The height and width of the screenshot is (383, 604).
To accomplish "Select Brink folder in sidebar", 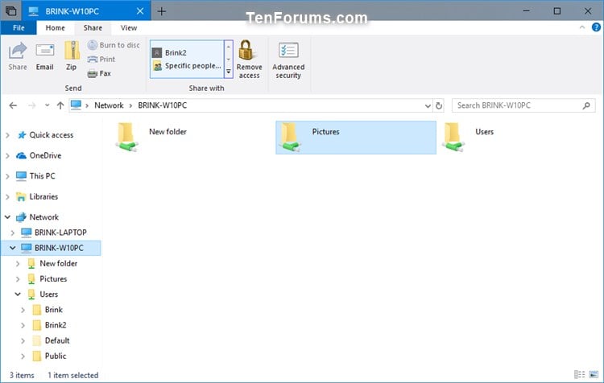I will point(53,310).
